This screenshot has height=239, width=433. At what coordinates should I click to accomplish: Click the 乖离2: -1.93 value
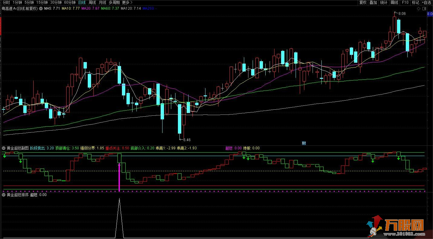click(x=187, y=148)
